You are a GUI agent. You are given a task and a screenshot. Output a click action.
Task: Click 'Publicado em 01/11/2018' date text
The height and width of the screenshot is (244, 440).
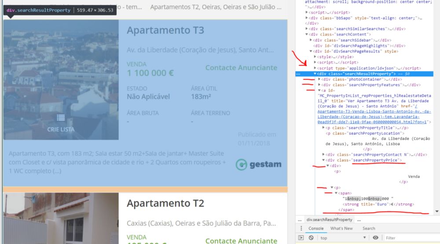[x=257, y=139]
